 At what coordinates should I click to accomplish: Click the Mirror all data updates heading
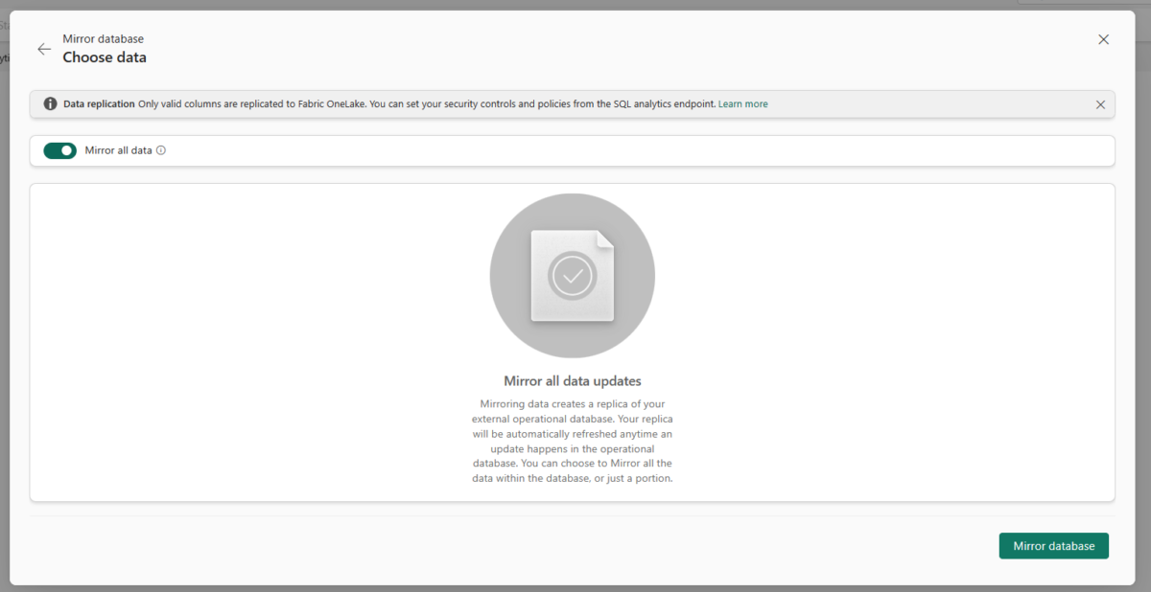click(573, 381)
